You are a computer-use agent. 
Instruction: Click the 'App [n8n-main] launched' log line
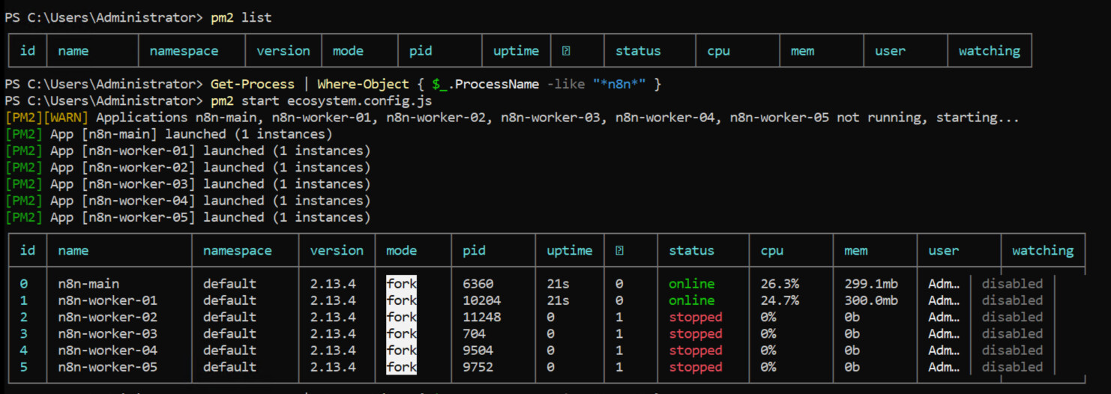coord(191,134)
